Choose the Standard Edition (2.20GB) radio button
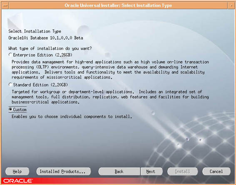 (x=10, y=85)
